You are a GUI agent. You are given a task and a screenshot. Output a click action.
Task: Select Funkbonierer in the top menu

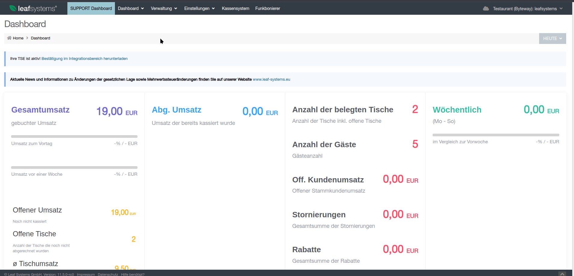267,8
